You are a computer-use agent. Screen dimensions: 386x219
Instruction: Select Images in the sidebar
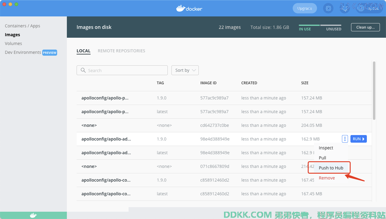point(12,35)
